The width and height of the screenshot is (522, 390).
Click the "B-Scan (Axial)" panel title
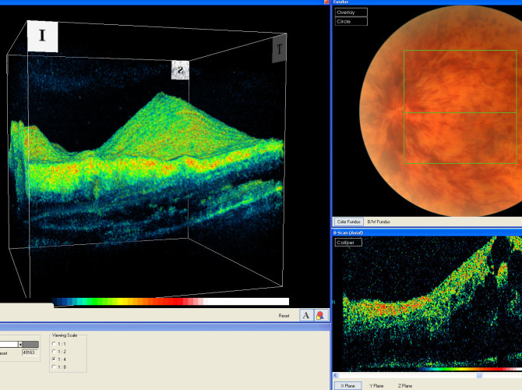348,232
